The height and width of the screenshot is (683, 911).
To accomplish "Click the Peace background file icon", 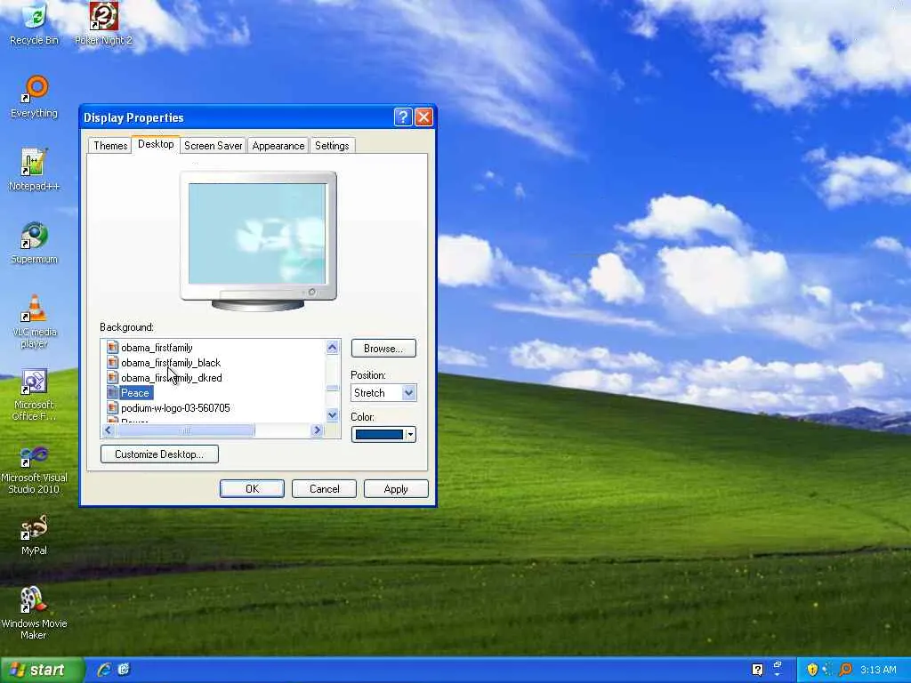I will point(113,392).
